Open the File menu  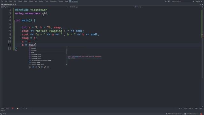(x=2, y=1)
